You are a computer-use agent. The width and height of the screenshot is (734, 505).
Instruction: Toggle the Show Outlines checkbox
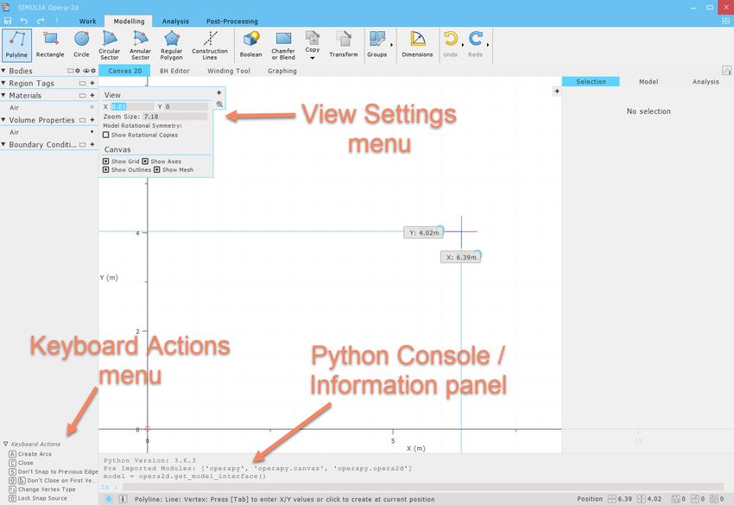[106, 169]
